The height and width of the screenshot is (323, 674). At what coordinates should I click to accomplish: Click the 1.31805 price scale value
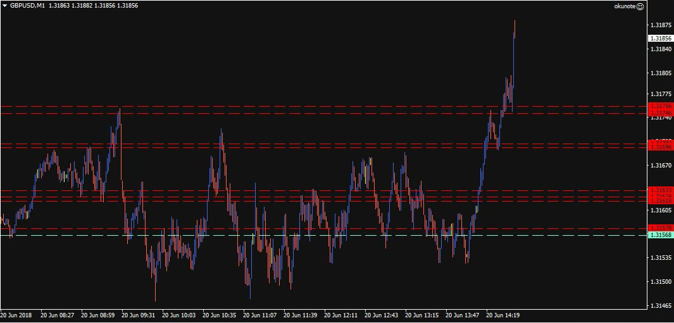point(661,73)
